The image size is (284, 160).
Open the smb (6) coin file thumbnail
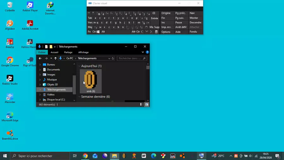pyautogui.click(x=91, y=81)
